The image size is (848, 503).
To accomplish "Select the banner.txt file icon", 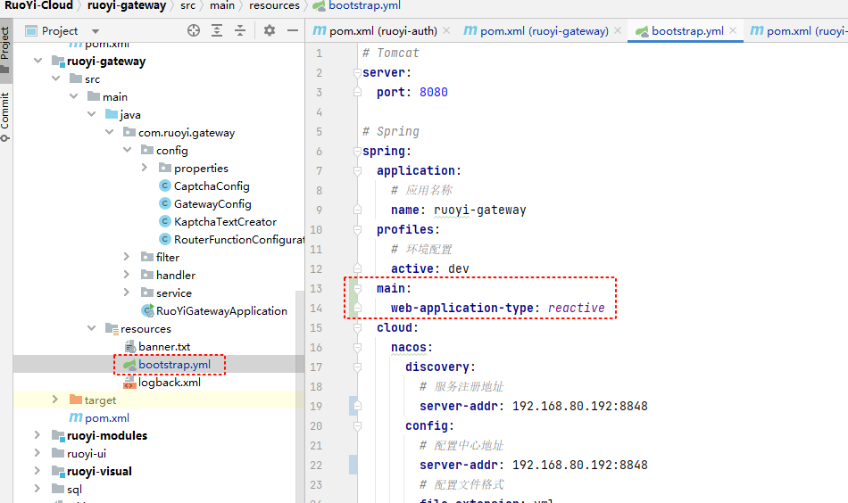I will click(129, 346).
